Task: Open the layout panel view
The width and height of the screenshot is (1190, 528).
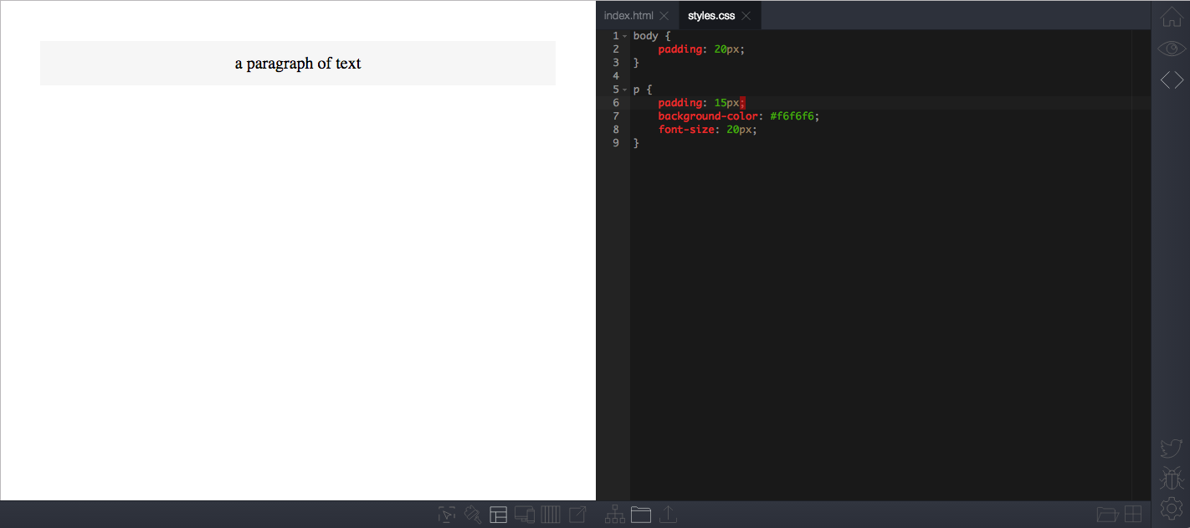Action: [498, 514]
